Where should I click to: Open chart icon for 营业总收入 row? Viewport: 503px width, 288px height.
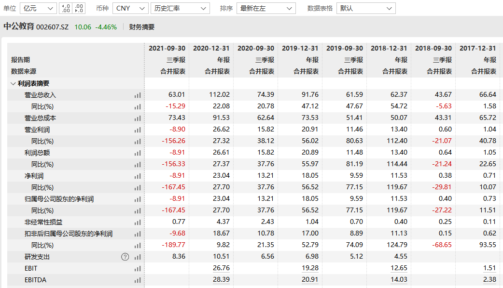[x=138, y=95]
